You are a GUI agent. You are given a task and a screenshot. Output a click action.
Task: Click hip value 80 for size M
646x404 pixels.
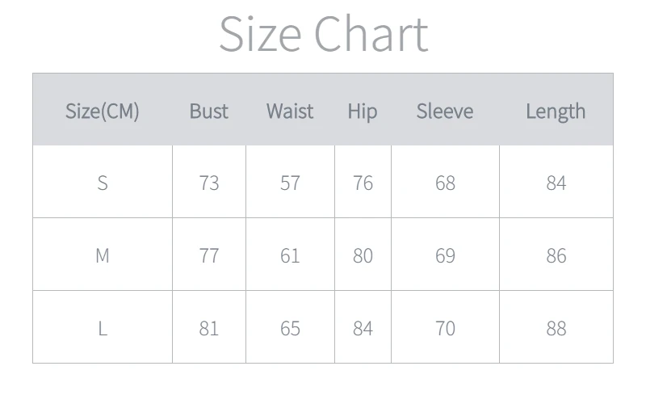tap(363, 255)
